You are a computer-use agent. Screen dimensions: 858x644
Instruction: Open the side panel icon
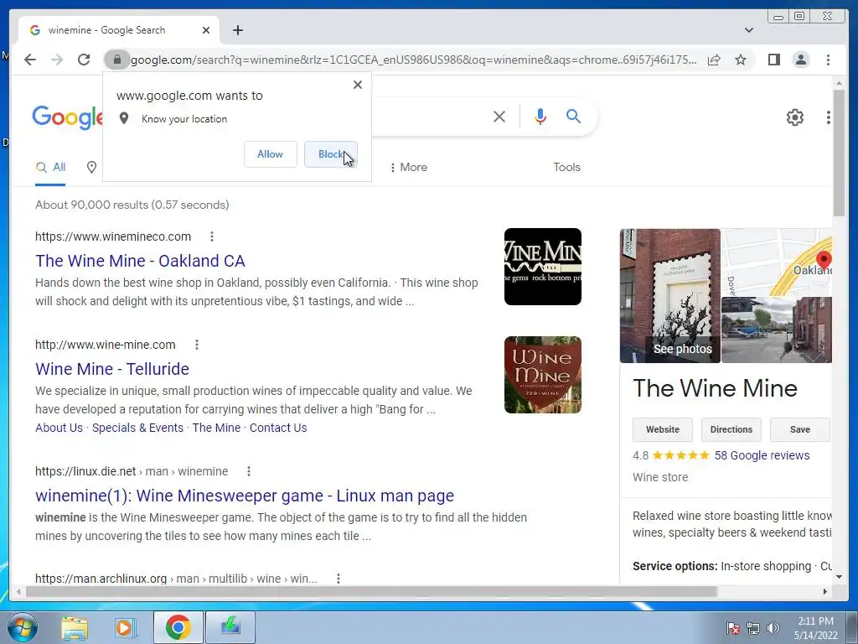coord(773,60)
